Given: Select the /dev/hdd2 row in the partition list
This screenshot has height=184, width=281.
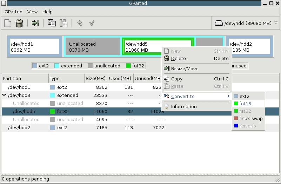Looking at the screenshot, I should coord(140,127).
